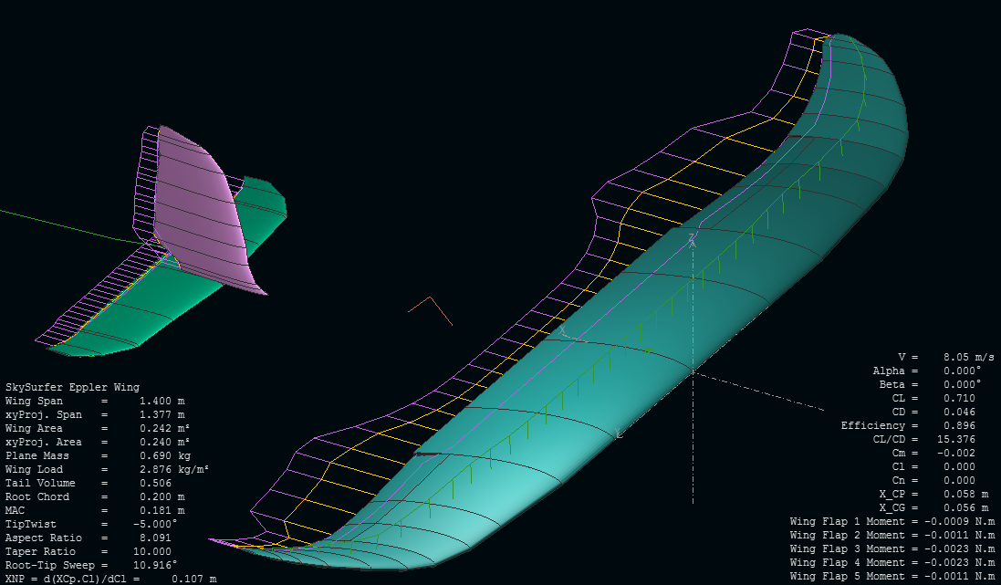
Task: Click the SkySurfer Eppler Wing title text
Action: tap(72, 387)
